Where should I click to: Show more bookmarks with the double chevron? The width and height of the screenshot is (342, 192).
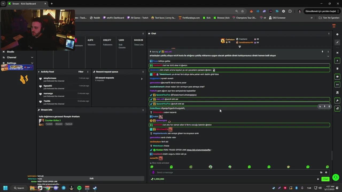pos(312,18)
